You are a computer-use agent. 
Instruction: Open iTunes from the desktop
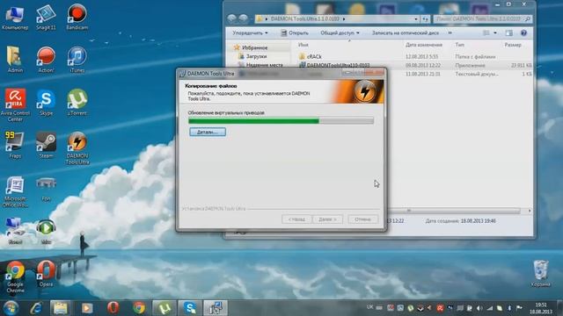(x=77, y=60)
